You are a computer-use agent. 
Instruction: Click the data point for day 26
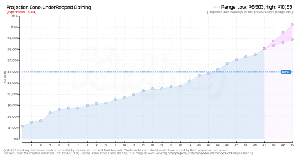(255, 54)
